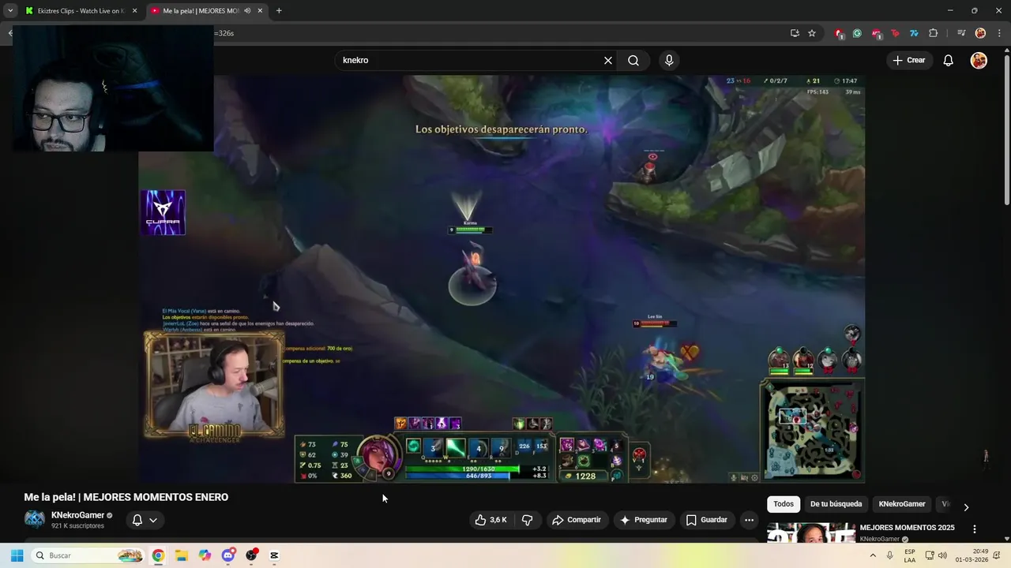
Task: Open Discord from the taskbar
Action: (x=228, y=555)
